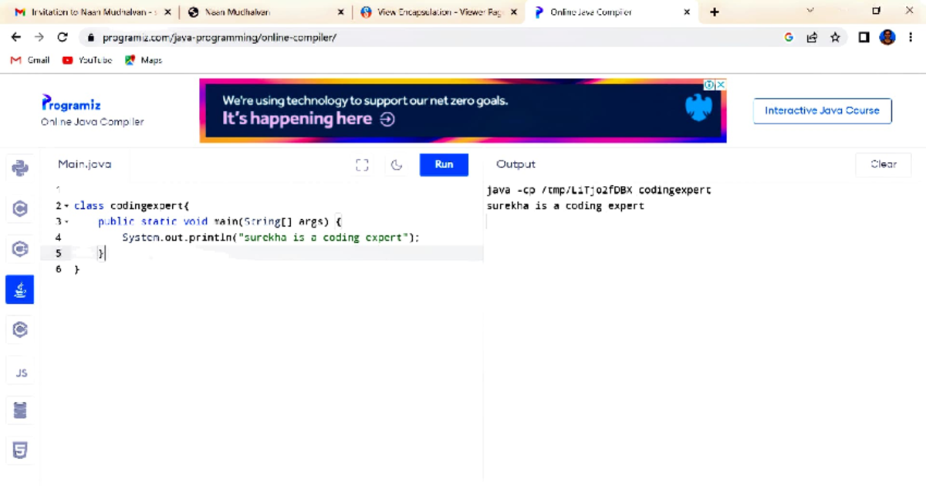Clear the output panel
926x486 pixels.
click(x=884, y=164)
